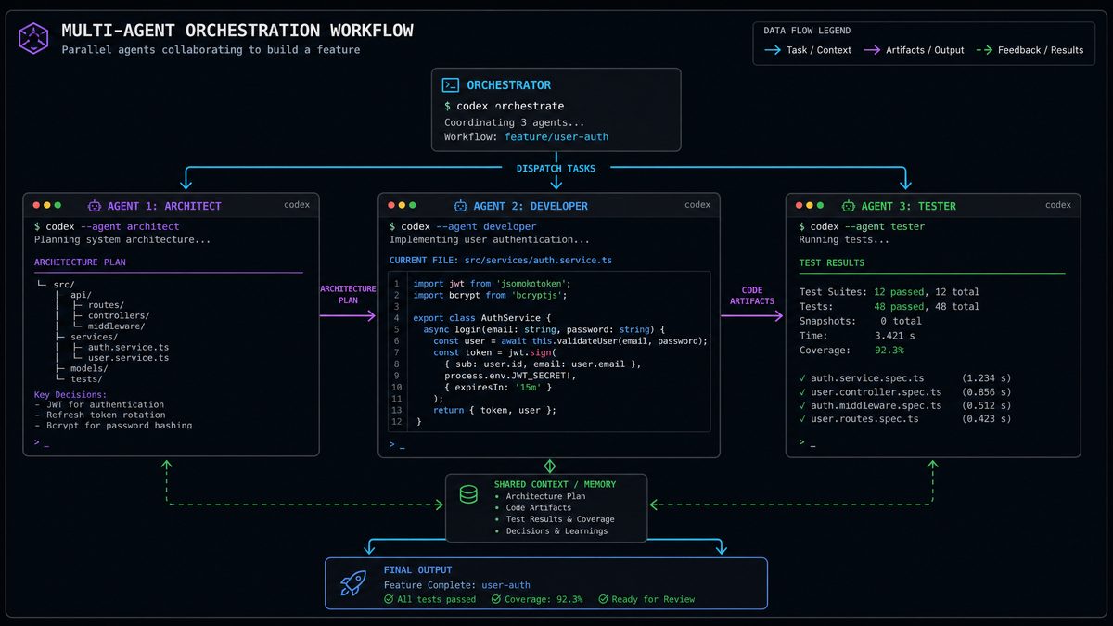
Task: Select the services/ folder in the tree
Action: [94, 337]
